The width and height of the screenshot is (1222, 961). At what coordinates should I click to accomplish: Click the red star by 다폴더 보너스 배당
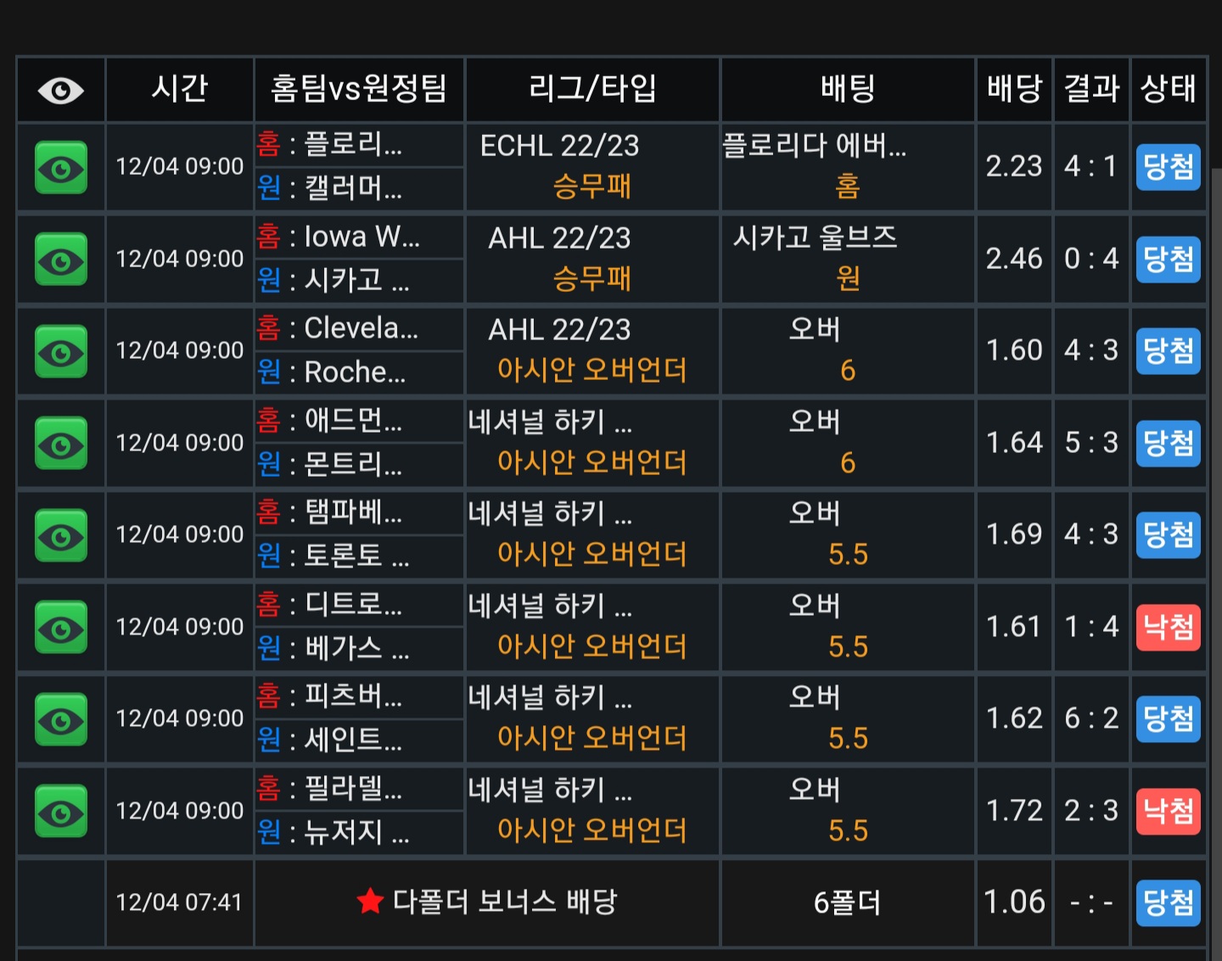point(370,902)
